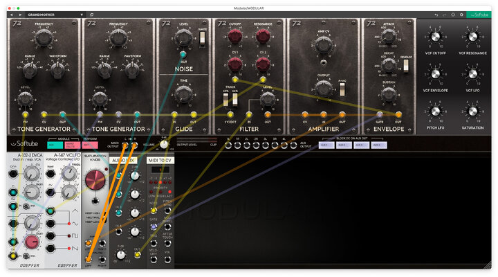Click the VCLFO square wave output jack
The image size is (498, 277).
[50, 236]
